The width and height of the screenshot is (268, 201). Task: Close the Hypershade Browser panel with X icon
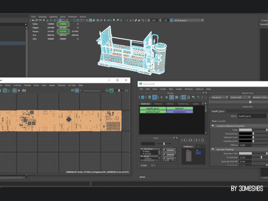[206, 93]
